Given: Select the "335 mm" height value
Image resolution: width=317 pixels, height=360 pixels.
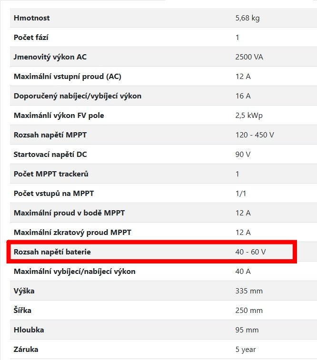Looking at the screenshot, I should [249, 291].
